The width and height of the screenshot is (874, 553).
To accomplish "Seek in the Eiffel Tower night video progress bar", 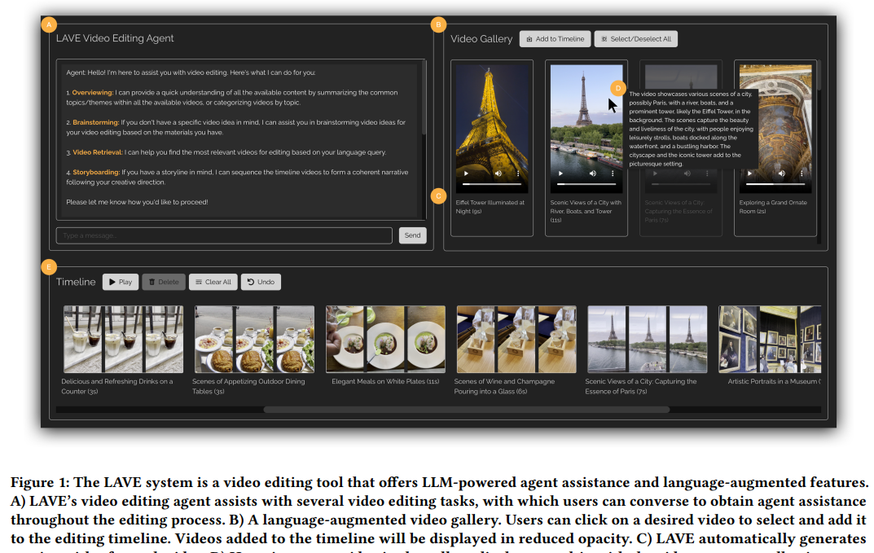I will point(492,183).
